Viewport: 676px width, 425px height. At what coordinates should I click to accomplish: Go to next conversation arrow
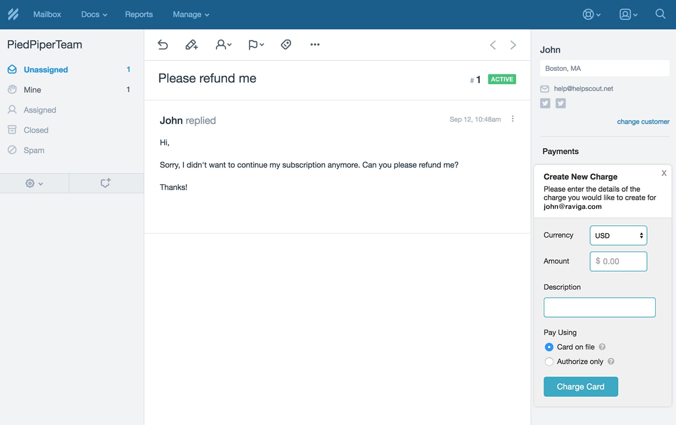(x=513, y=45)
